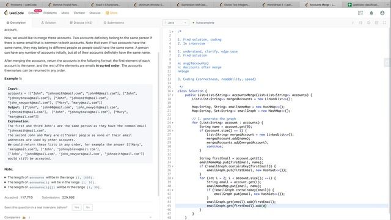This screenshot has height=220, width=391.
Task: Answer No to seen in interview
Action: (88, 208)
